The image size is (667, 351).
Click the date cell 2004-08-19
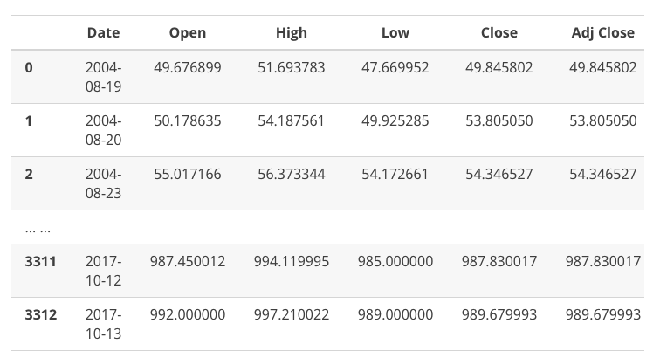click(103, 77)
